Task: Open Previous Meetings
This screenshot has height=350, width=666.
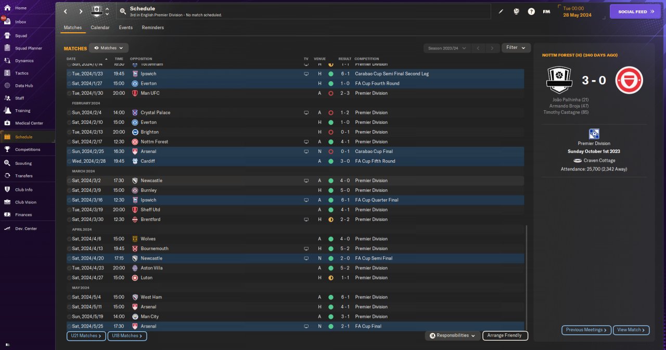Action: [586, 330]
